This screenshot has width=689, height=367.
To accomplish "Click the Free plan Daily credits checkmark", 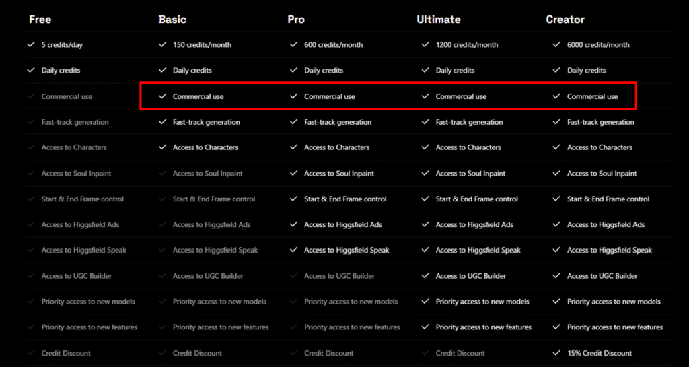I will click(31, 71).
